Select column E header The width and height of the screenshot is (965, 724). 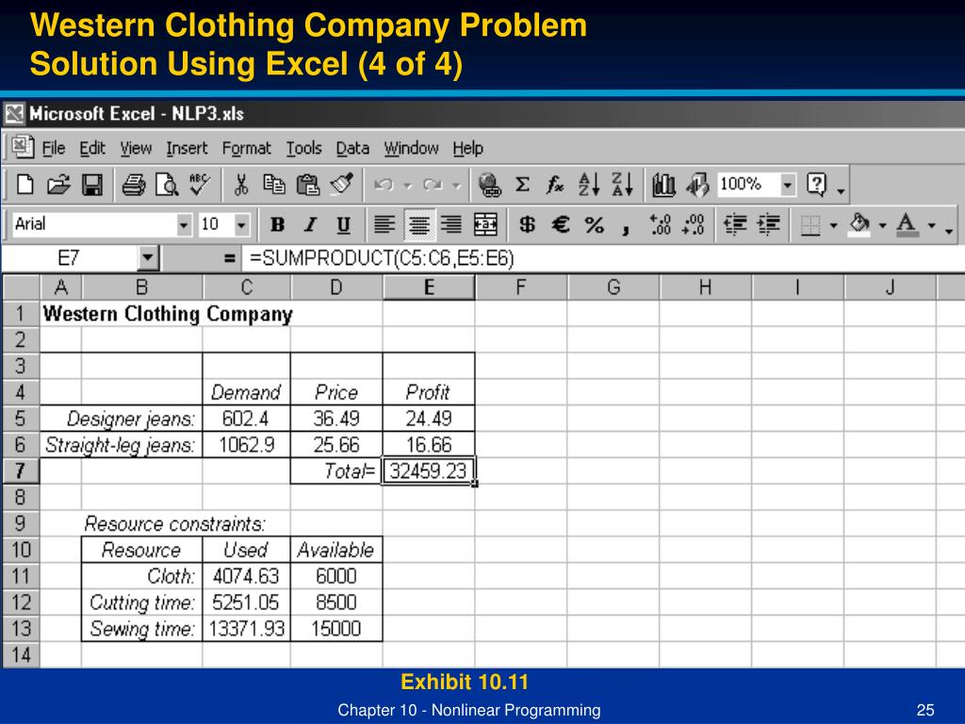(x=429, y=287)
